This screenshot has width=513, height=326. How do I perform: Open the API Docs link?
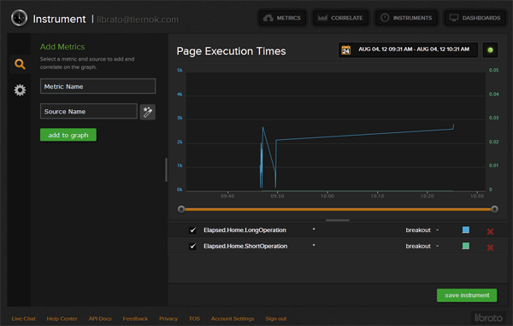100,318
